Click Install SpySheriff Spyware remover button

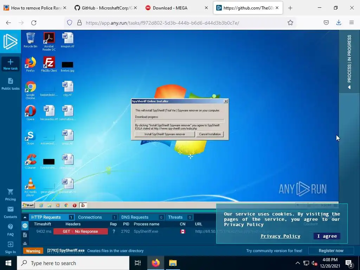click(165, 134)
